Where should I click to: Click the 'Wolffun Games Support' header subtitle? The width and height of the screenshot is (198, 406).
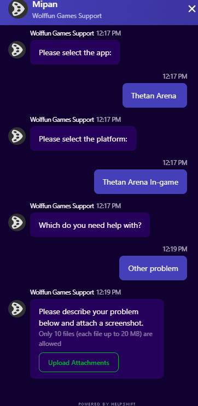[67, 16]
